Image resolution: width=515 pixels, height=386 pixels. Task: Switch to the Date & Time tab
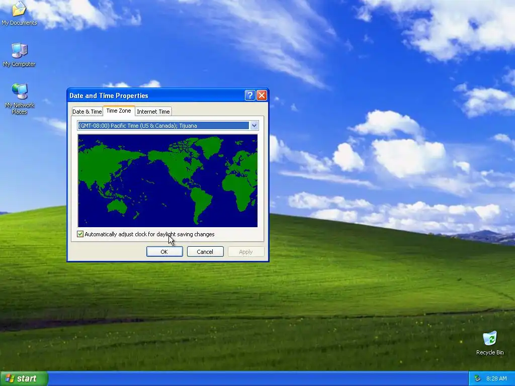click(87, 112)
